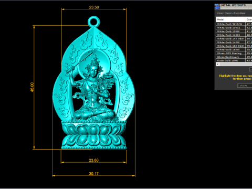This screenshot has height=189, width=252.
Task: Select the White Gold:18K PdW row
Action: (x=234, y=46)
